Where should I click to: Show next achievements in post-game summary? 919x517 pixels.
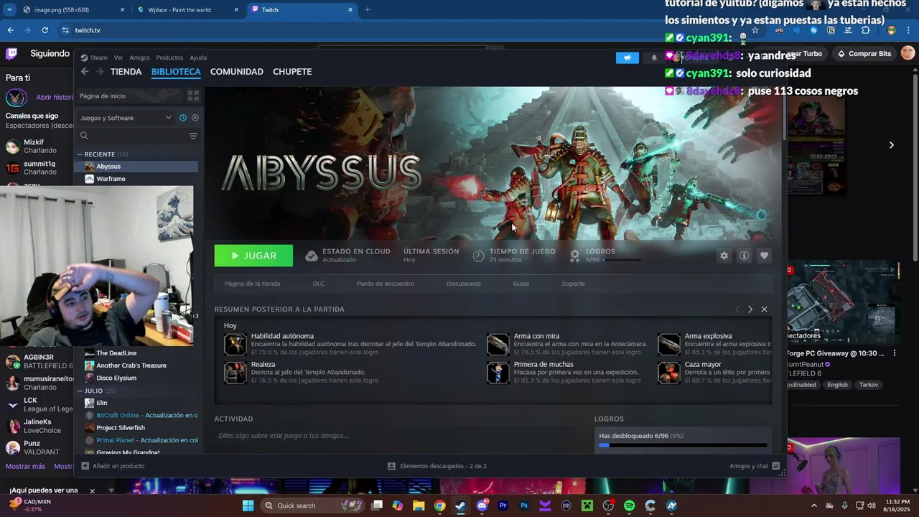point(750,309)
